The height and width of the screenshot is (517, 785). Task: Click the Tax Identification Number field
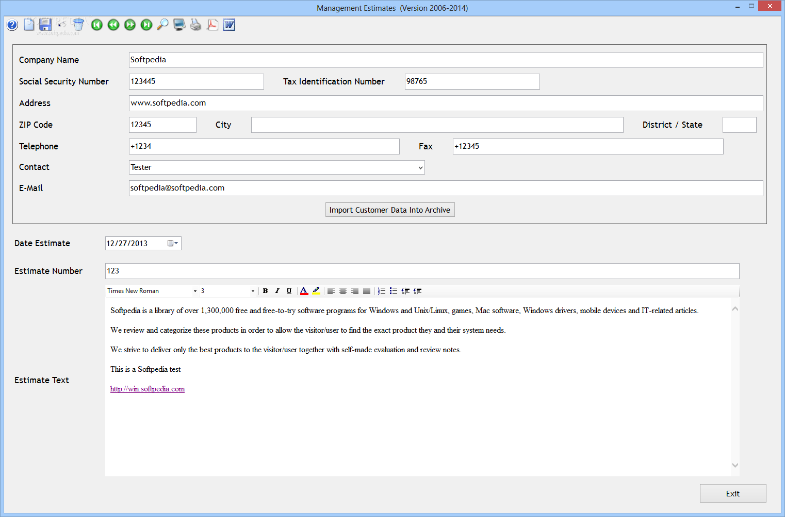pyautogui.click(x=472, y=81)
